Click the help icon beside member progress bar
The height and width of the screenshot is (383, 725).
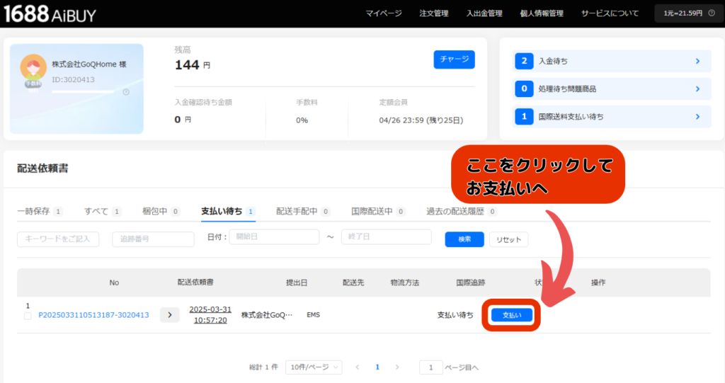coord(126,92)
